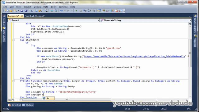
Task: Click the Error List toolbar icon
Action: (x=116, y=11)
